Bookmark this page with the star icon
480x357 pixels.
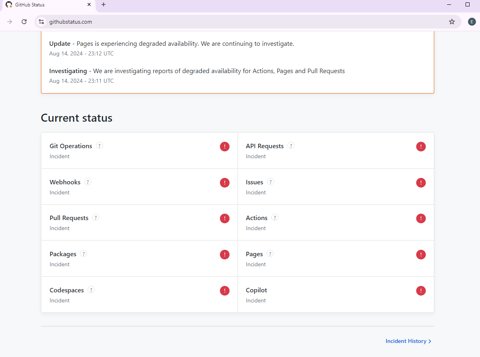[x=452, y=22]
